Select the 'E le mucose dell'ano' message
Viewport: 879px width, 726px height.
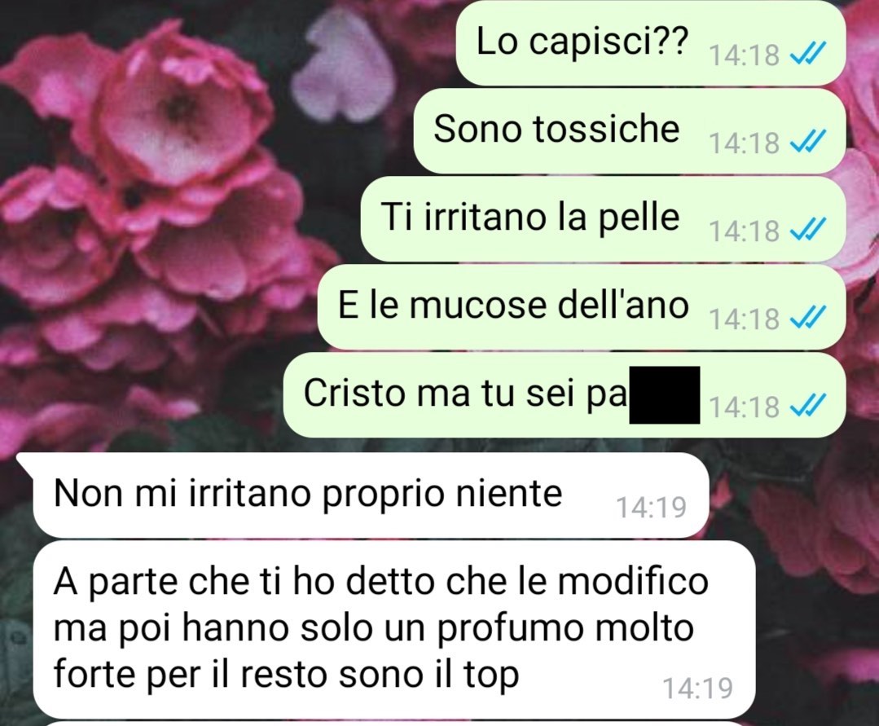tap(582, 307)
